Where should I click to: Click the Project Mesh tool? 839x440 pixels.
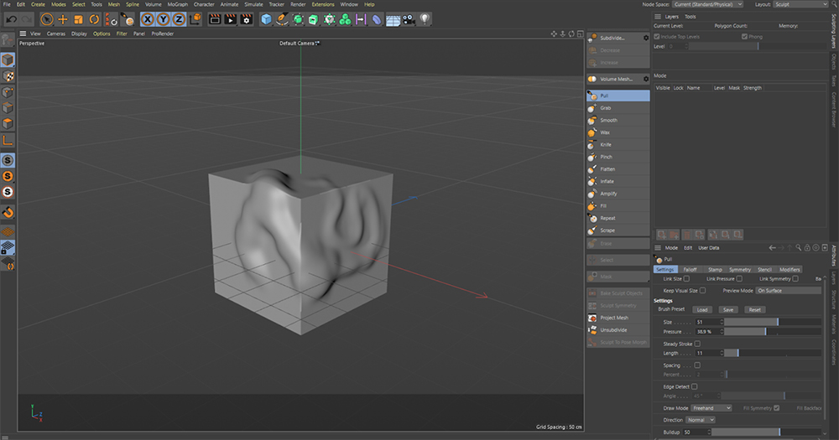point(618,318)
